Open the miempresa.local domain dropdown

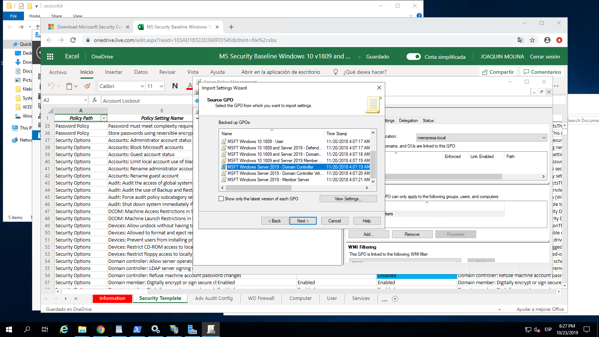pyautogui.click(x=544, y=138)
